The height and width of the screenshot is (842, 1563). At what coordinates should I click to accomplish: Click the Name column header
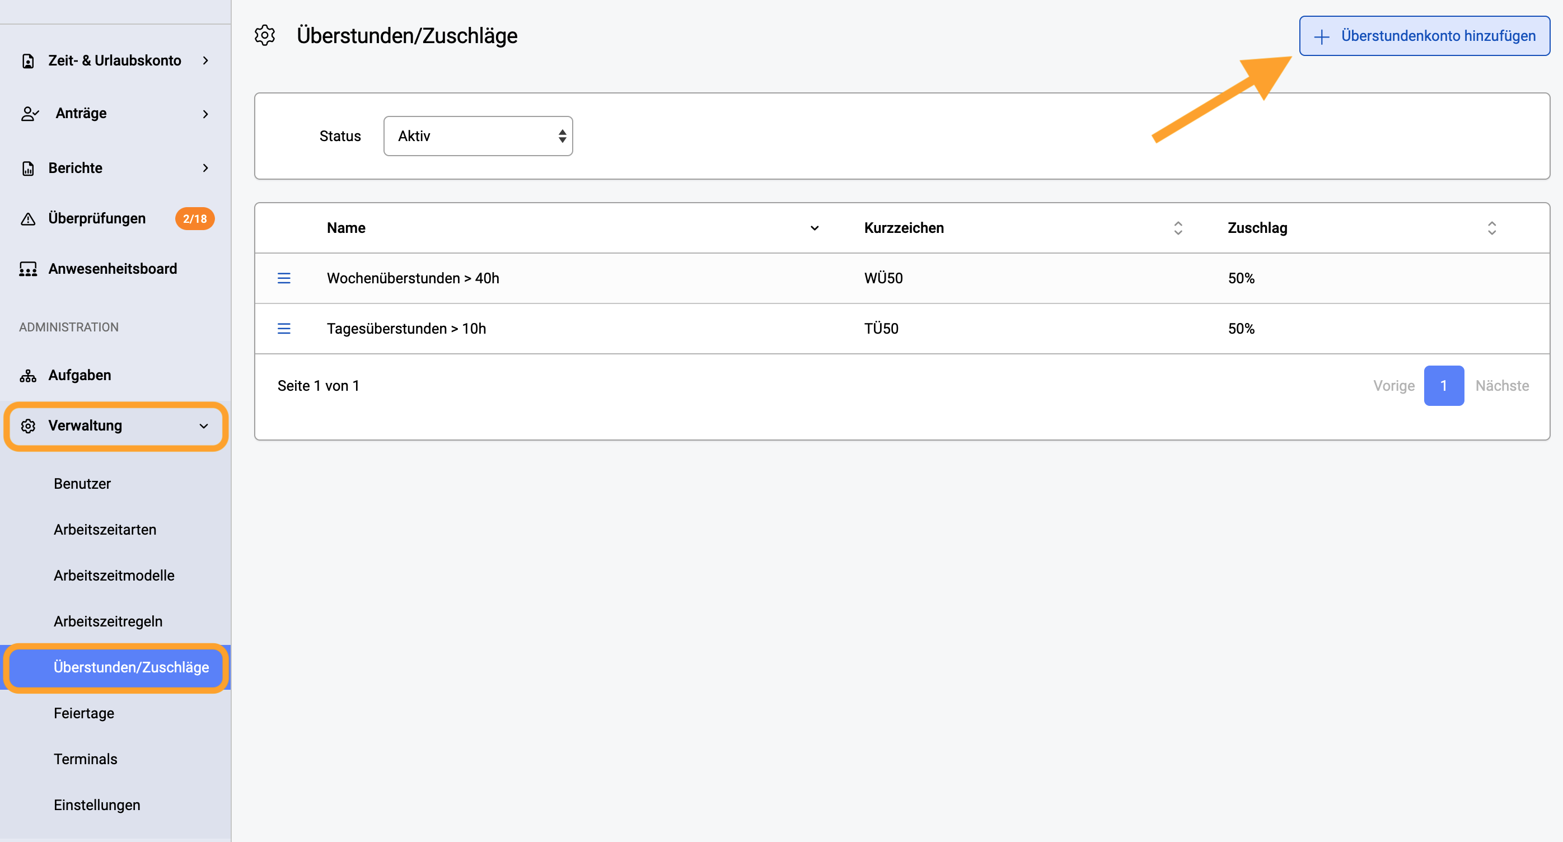346,228
